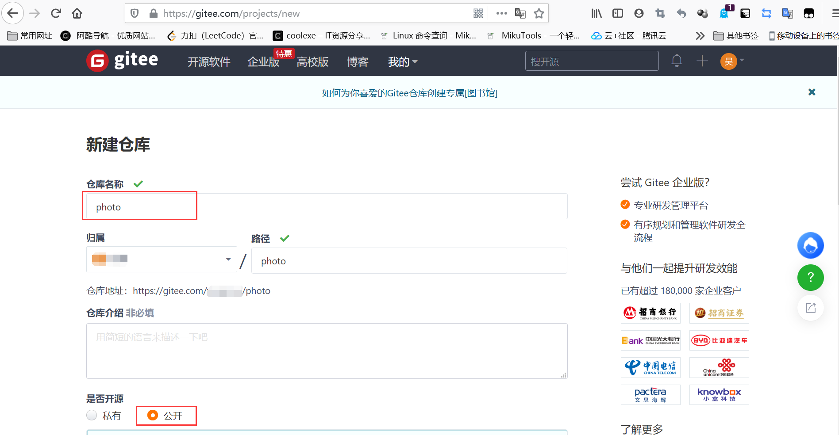The image size is (839, 435).
Task: Open the notification bell
Action: 677,61
